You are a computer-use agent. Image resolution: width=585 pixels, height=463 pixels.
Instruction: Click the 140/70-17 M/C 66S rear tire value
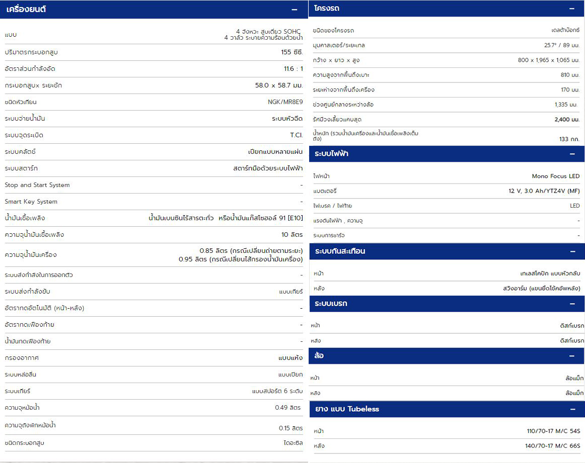coord(552,446)
